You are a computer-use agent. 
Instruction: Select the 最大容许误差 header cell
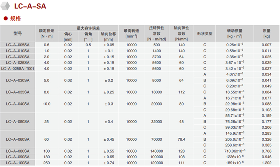tap(88, 28)
